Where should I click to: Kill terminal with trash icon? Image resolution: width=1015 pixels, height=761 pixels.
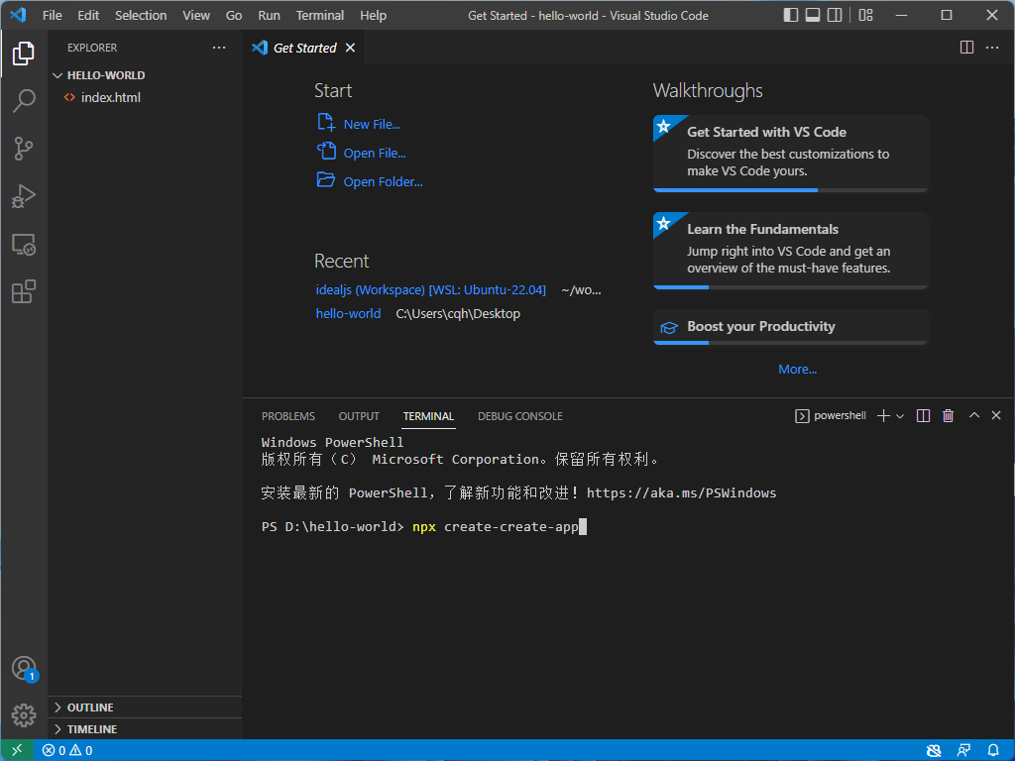948,416
